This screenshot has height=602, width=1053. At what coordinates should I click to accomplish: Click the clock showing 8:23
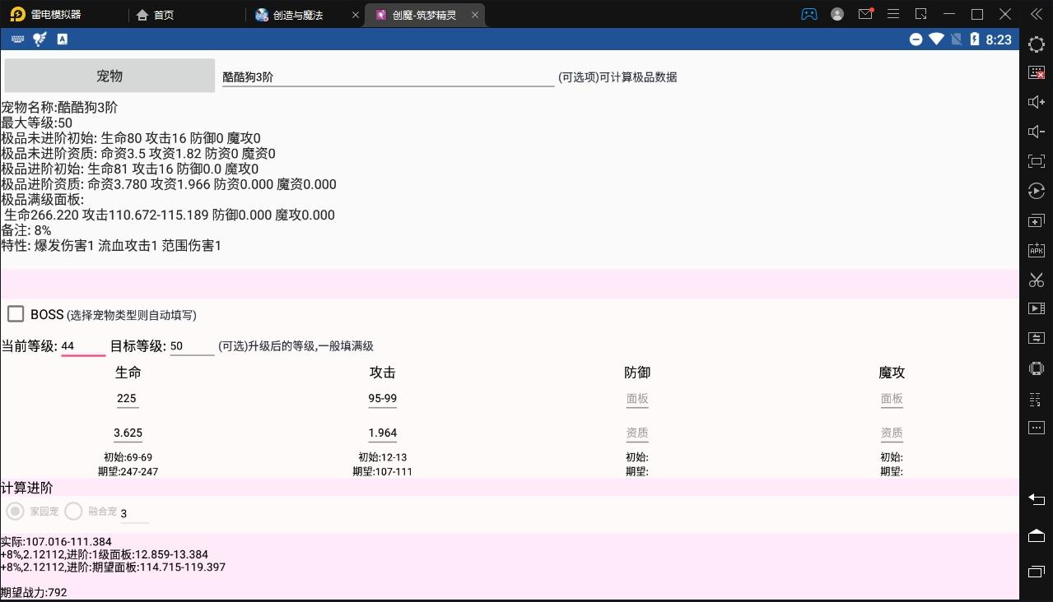(x=999, y=39)
